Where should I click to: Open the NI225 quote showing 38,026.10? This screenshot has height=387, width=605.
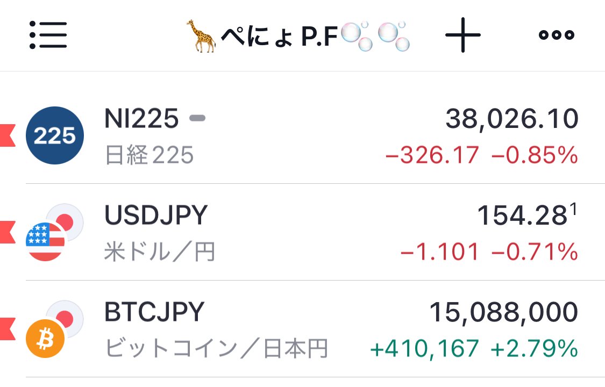click(511, 118)
